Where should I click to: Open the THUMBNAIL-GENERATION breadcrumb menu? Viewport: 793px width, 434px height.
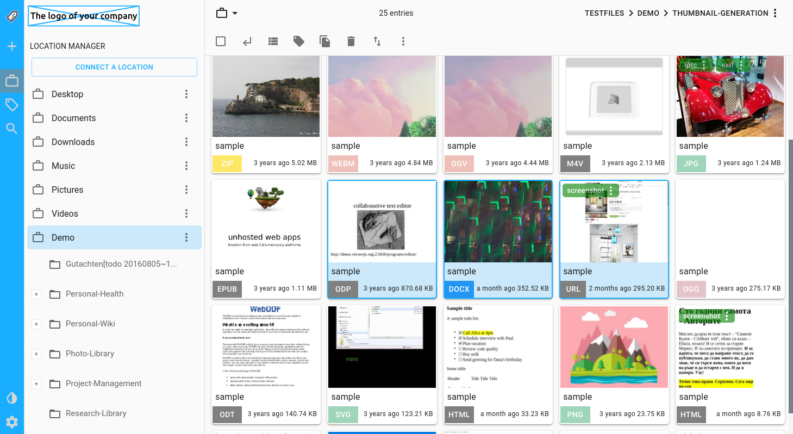click(x=775, y=13)
